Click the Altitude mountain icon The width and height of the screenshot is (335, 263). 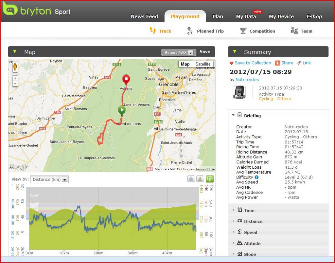240,243
